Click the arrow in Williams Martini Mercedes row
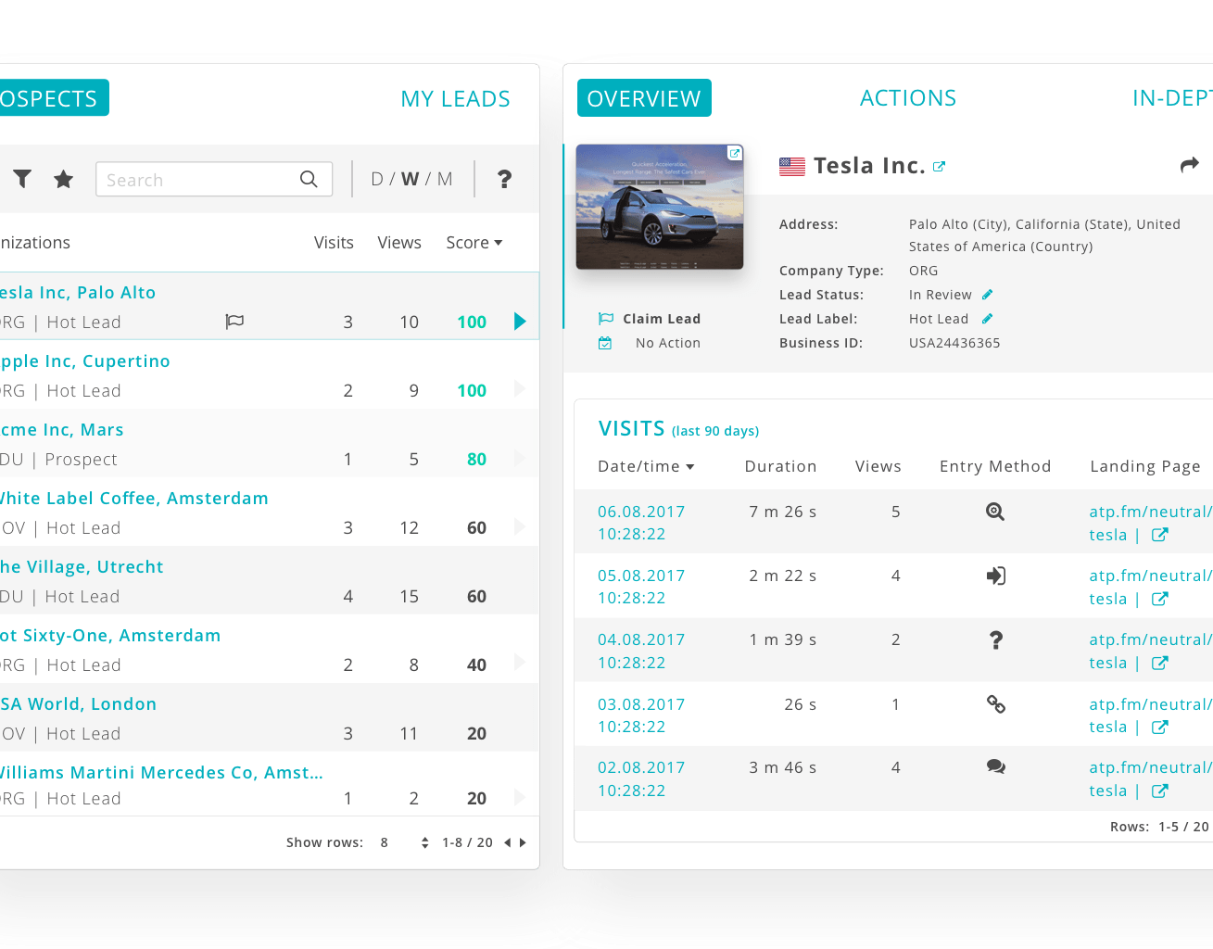This screenshot has width=1213, height=949. click(520, 797)
